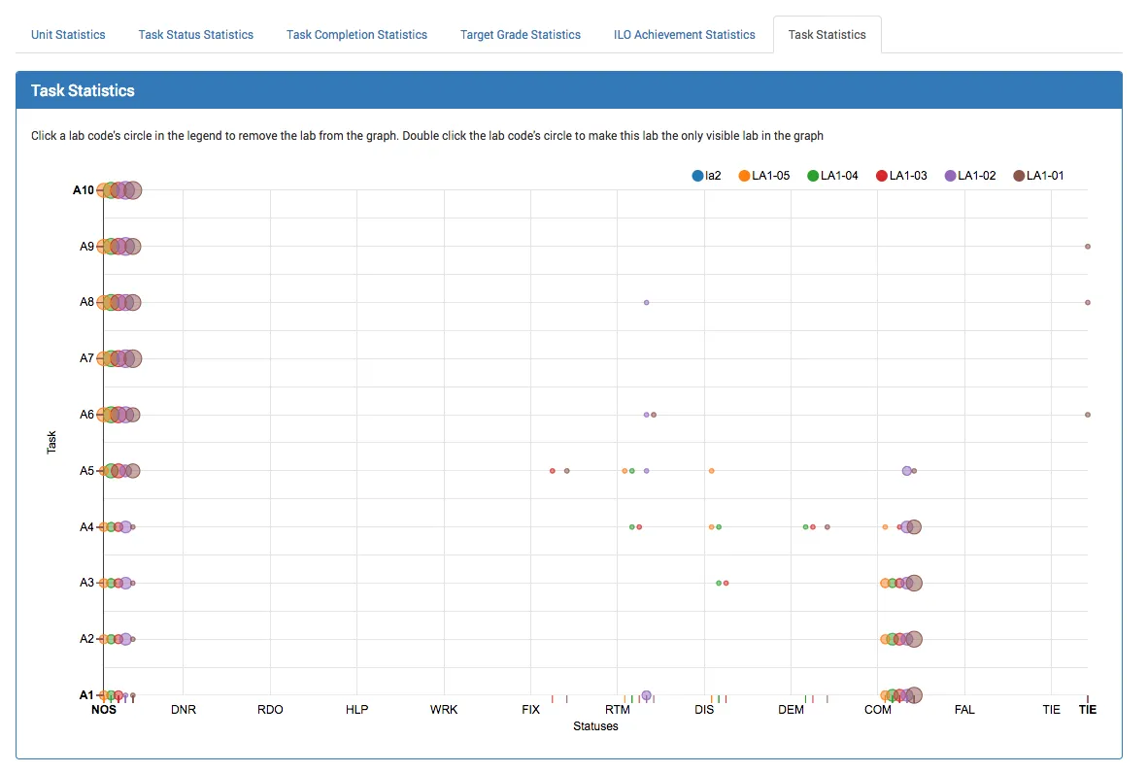Go to Target Grade Statistics tab

click(520, 35)
